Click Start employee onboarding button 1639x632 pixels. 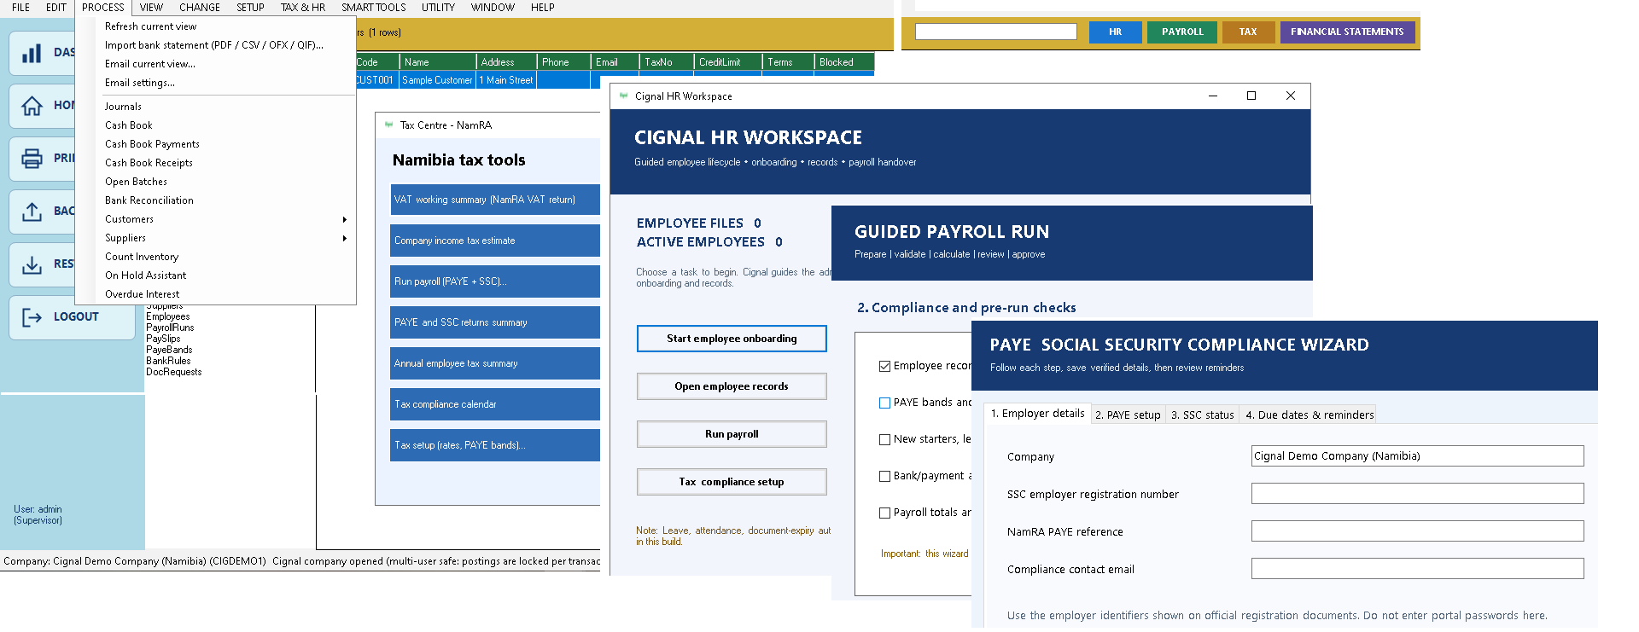click(x=732, y=339)
